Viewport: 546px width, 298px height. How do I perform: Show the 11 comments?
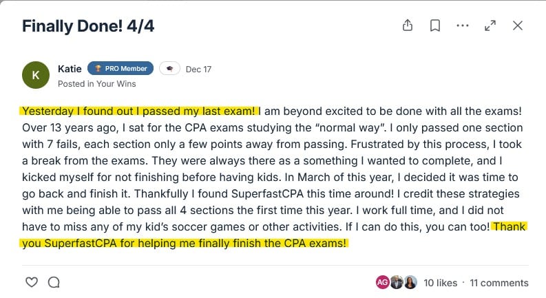[x=499, y=283]
